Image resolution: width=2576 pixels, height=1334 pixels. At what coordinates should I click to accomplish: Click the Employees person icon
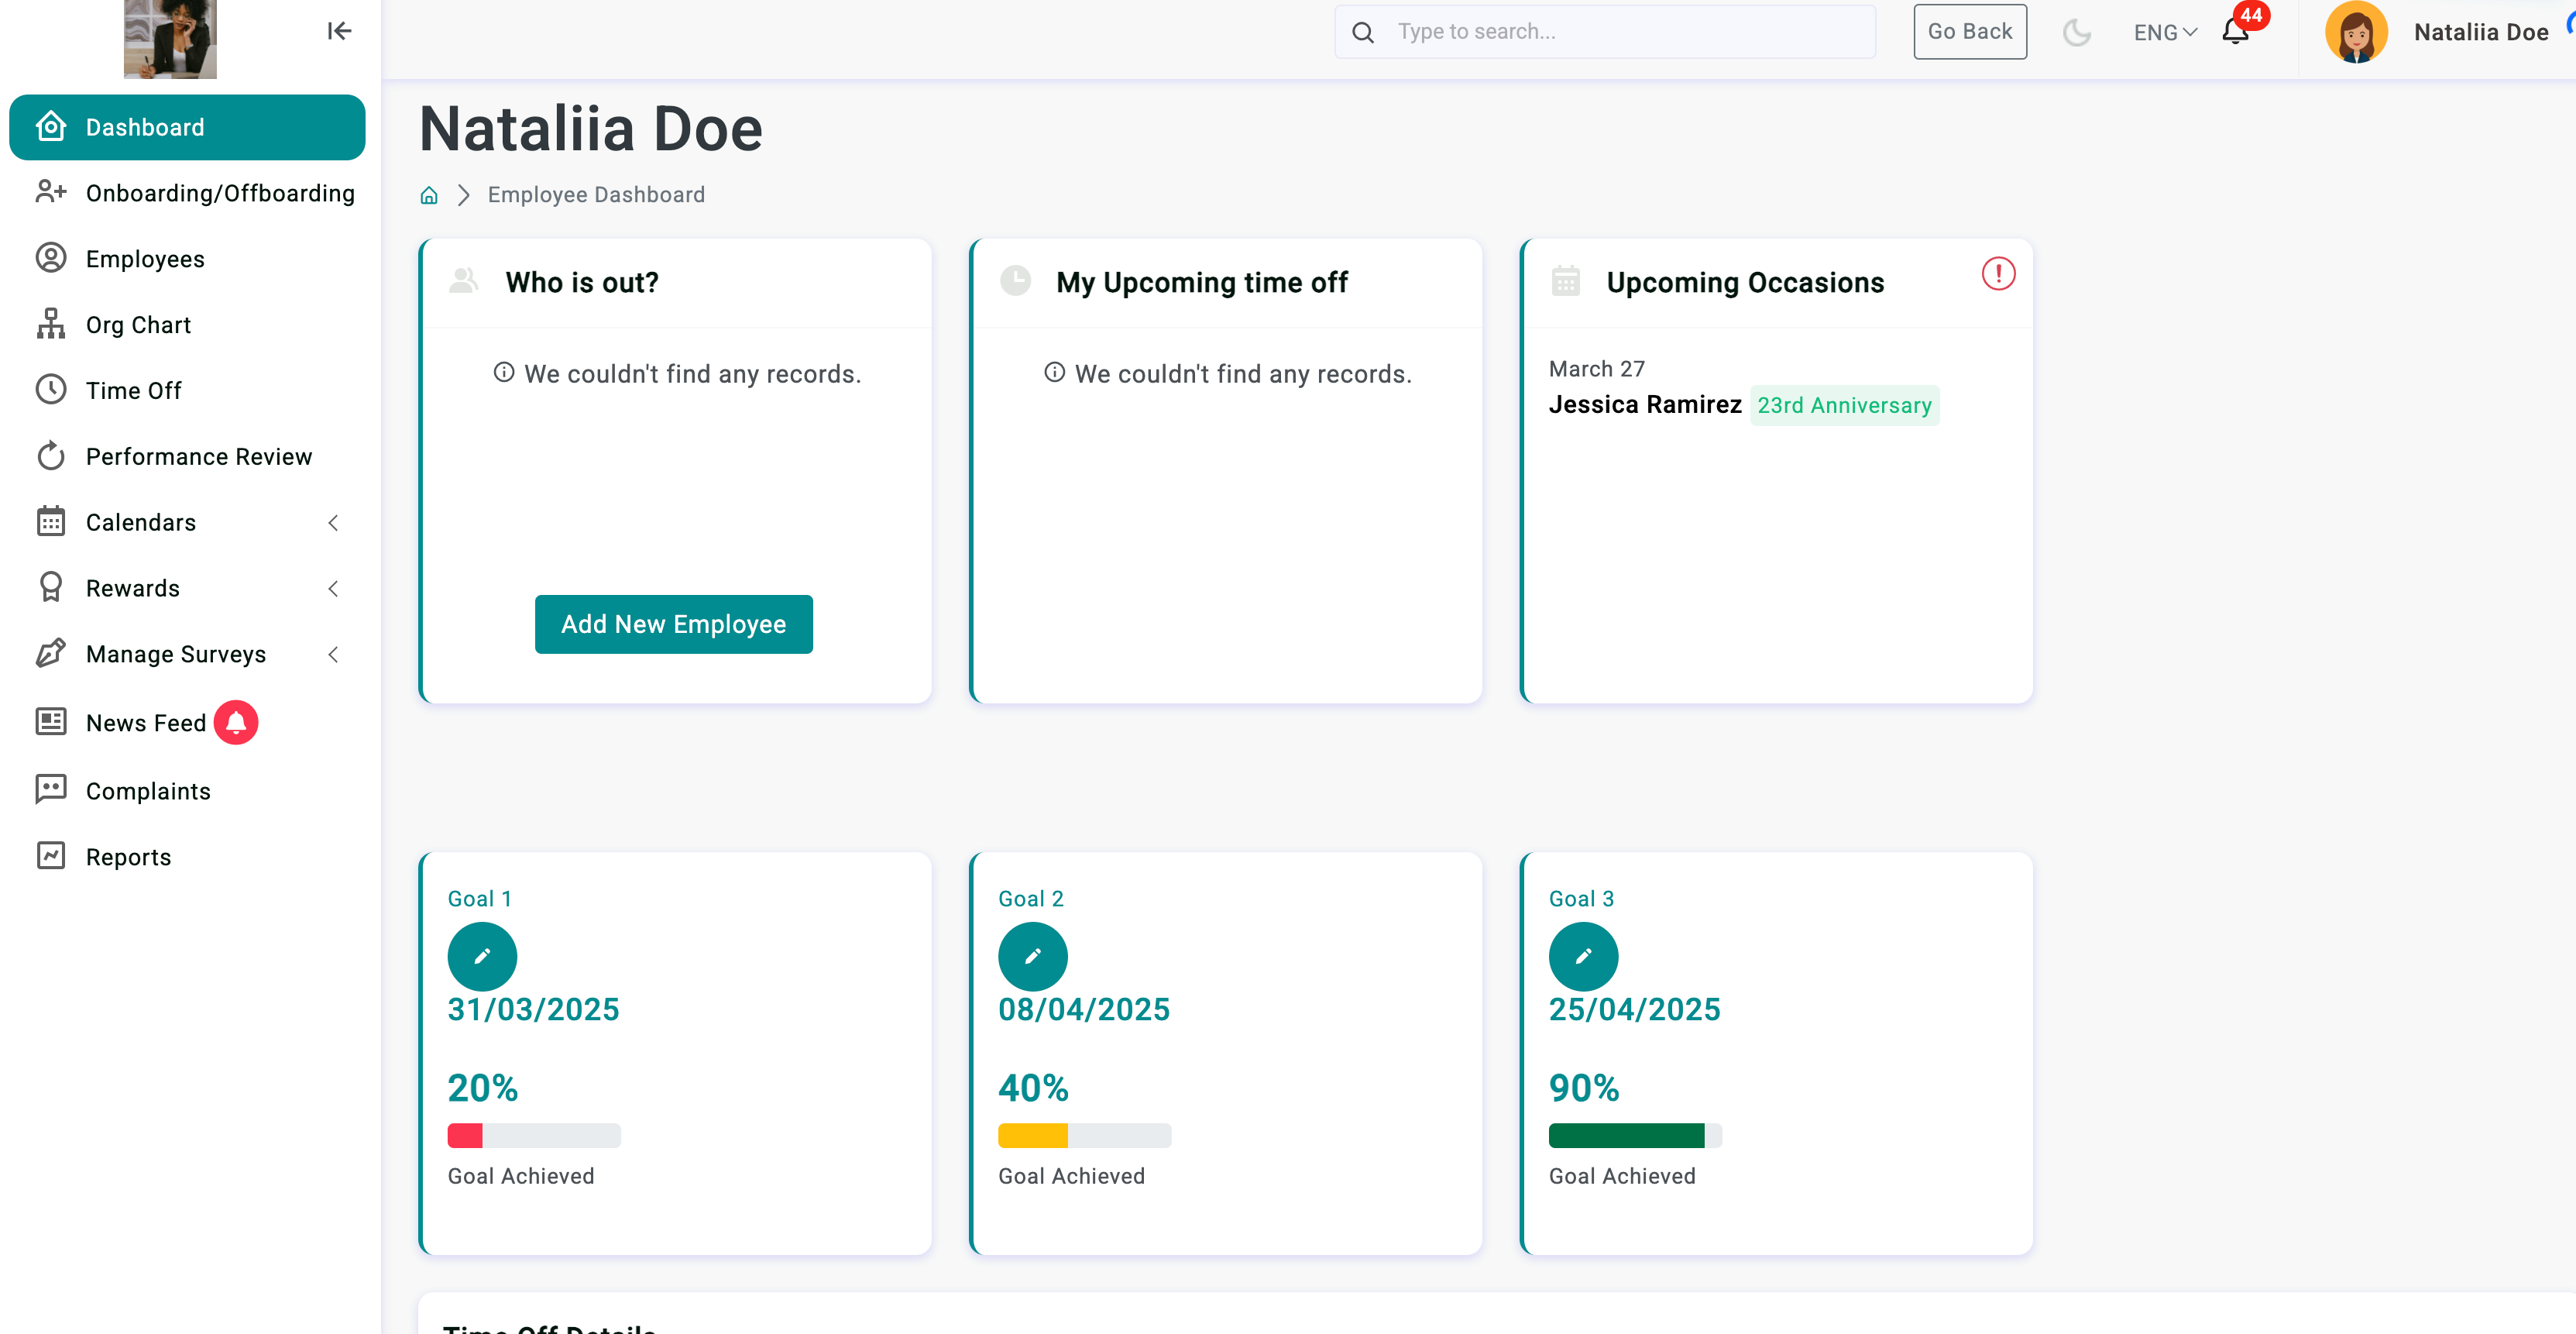pos(51,258)
